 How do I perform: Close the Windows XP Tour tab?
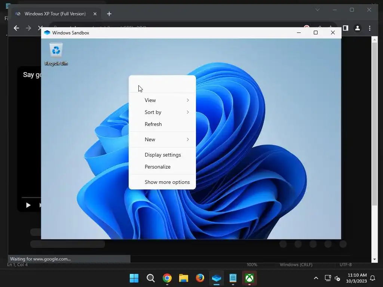point(95,14)
